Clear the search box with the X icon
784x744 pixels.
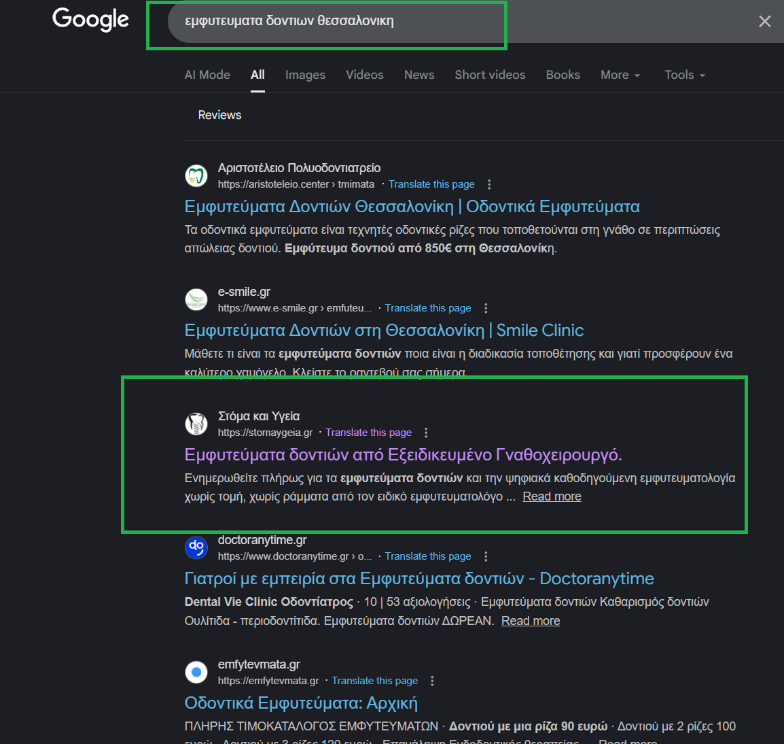point(764,21)
